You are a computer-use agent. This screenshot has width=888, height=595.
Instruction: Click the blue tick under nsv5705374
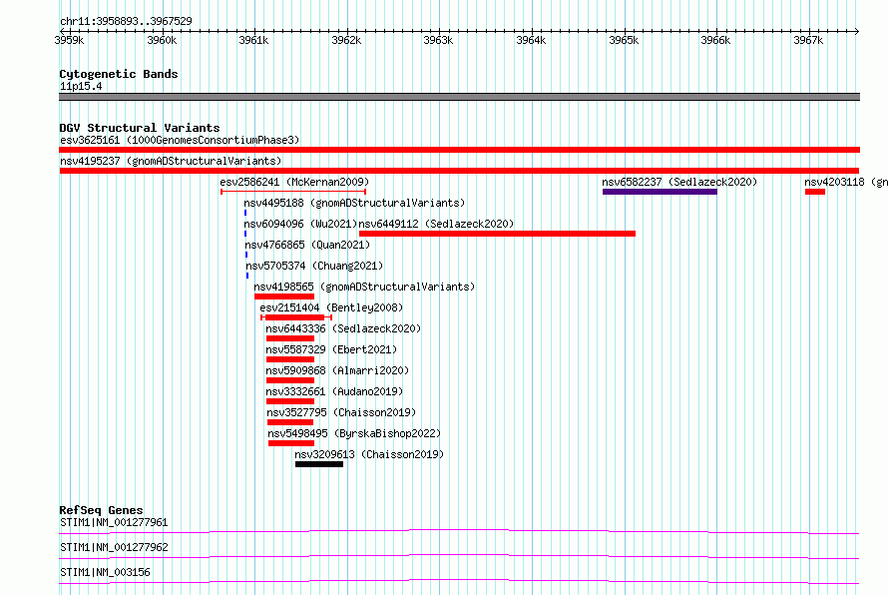(x=246, y=276)
